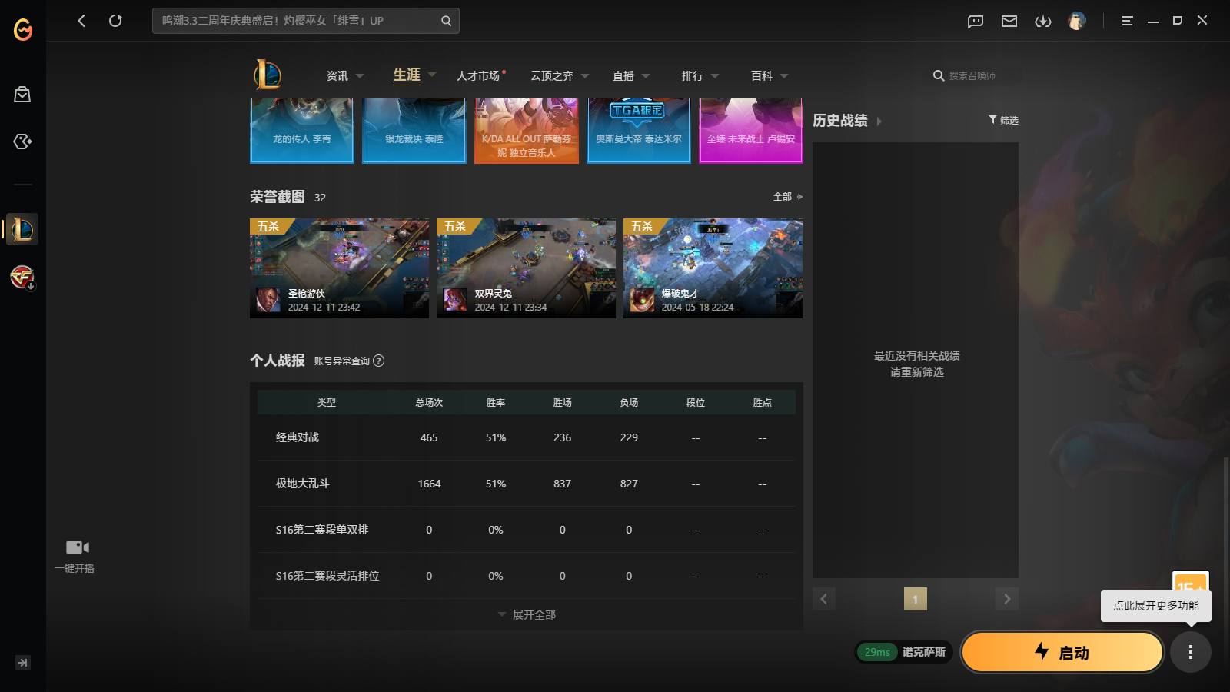Viewport: 1230px width, 692px height.
Task: Expand all rows with 展开全部
Action: 527,614
